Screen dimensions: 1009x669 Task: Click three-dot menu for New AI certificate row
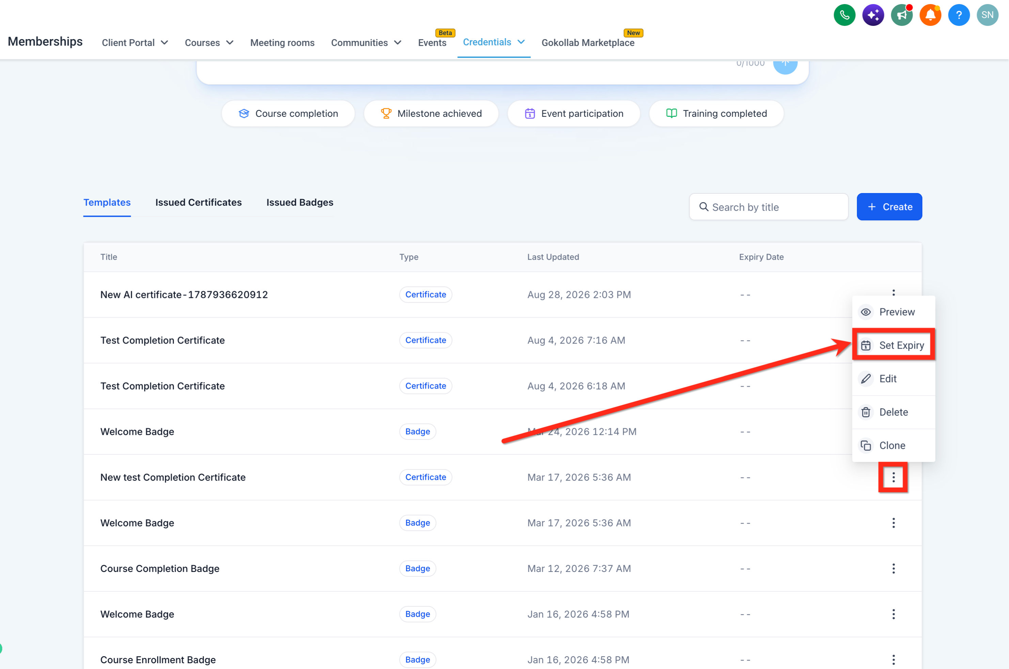click(x=893, y=292)
